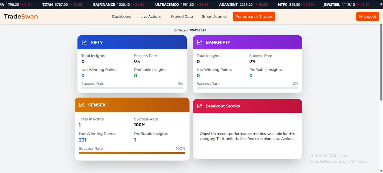Click SENSEX Success Rate 100% value
This screenshot has height=173, width=383.
(140, 125)
